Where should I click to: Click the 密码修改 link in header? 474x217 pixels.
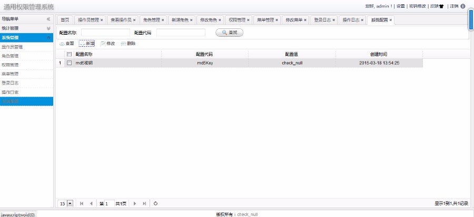coord(418,6)
